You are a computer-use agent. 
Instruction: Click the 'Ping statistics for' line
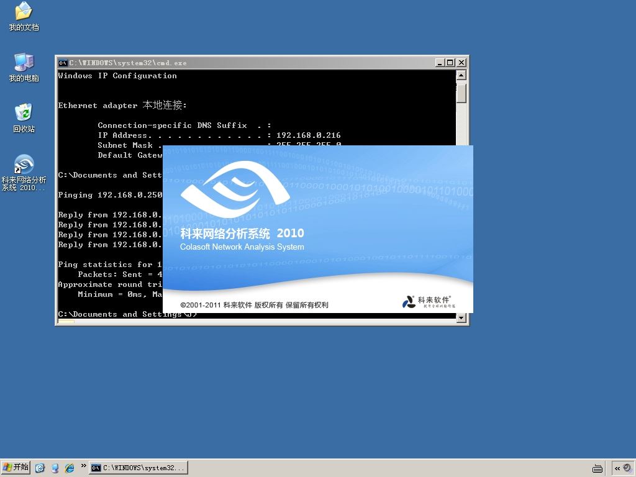click(110, 265)
